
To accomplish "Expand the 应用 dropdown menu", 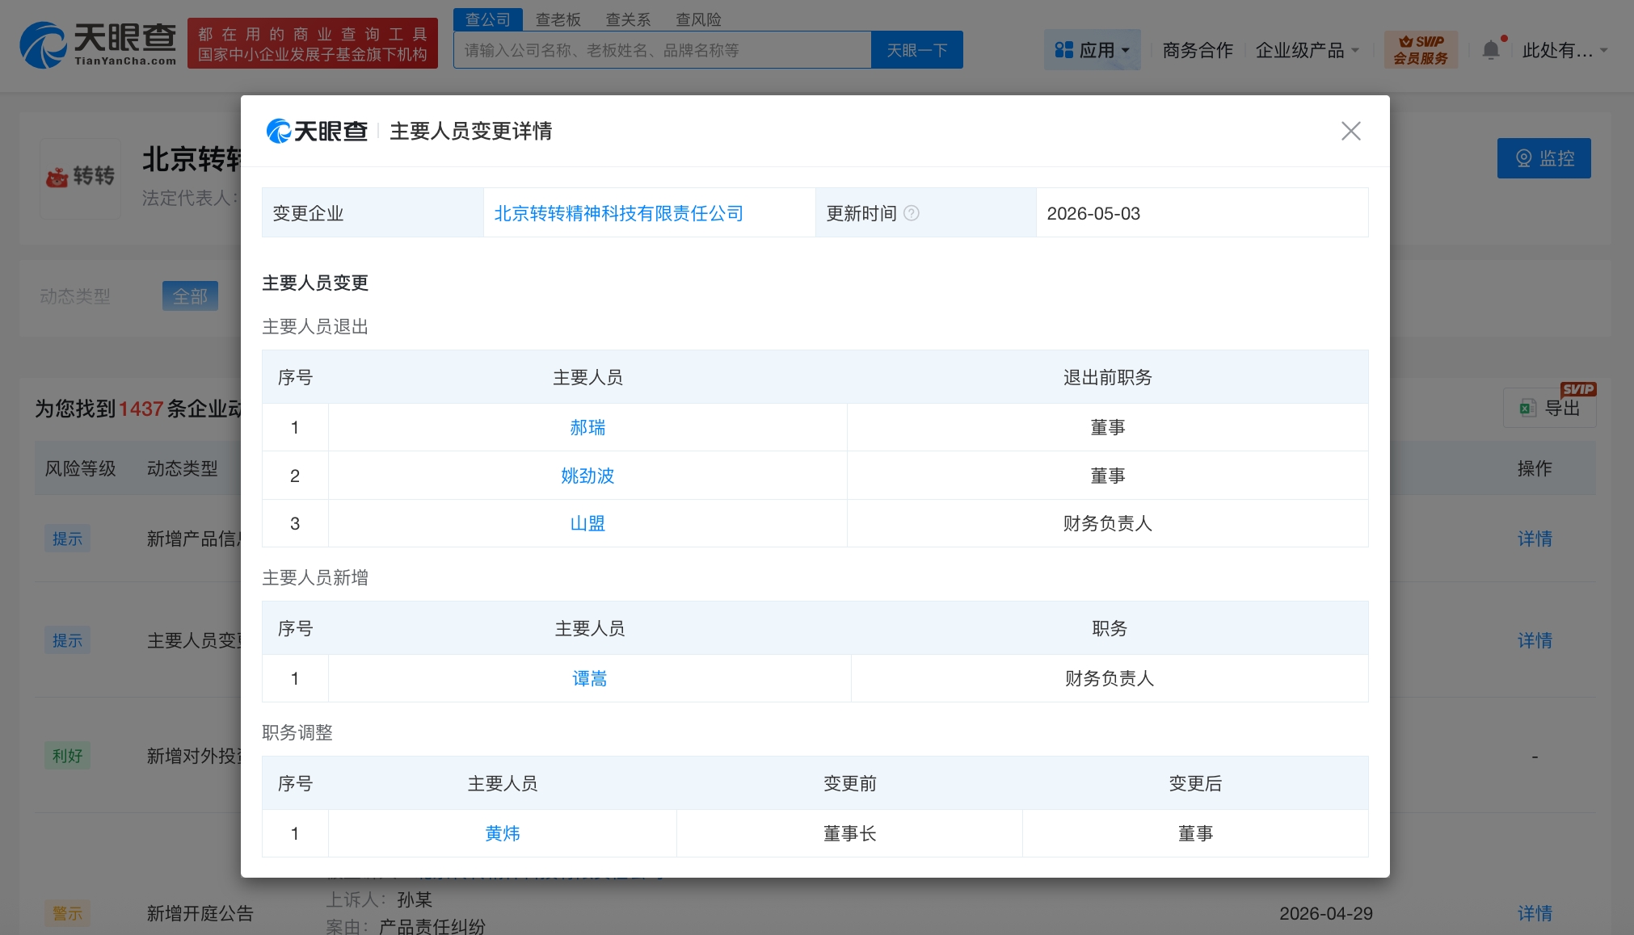I will [1092, 50].
